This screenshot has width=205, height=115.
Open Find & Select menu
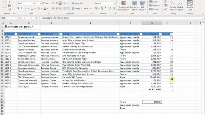(180, 6)
